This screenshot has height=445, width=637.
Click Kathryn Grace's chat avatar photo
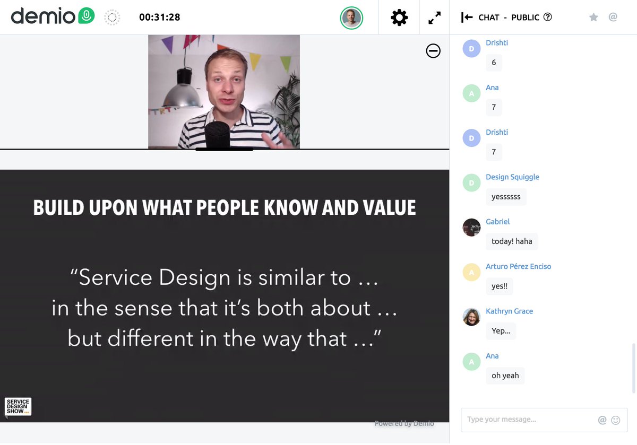point(471,317)
